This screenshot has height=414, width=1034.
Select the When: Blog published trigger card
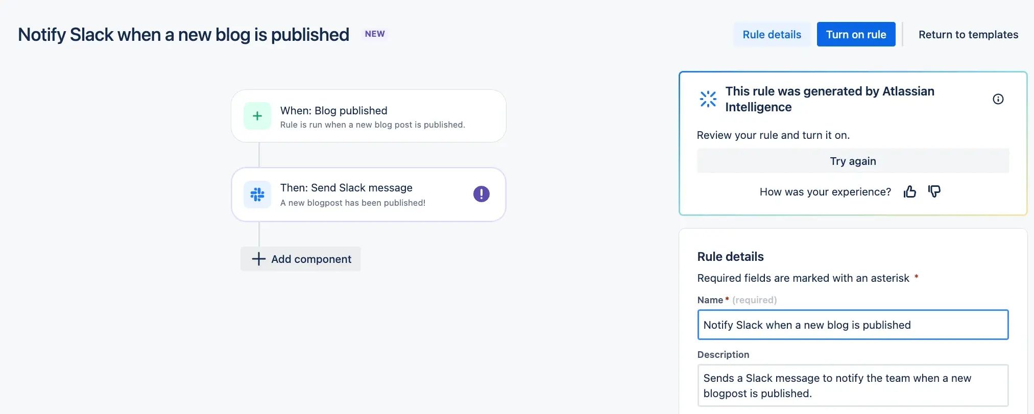coord(369,116)
